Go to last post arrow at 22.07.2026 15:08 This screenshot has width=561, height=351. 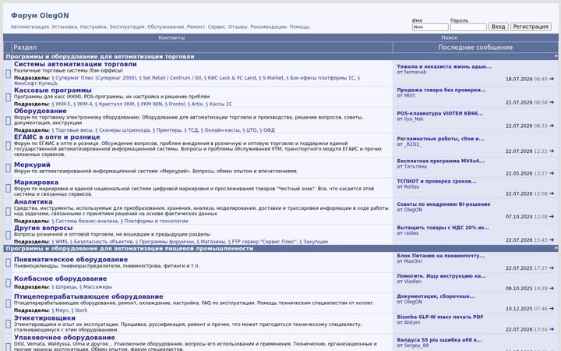point(552,193)
